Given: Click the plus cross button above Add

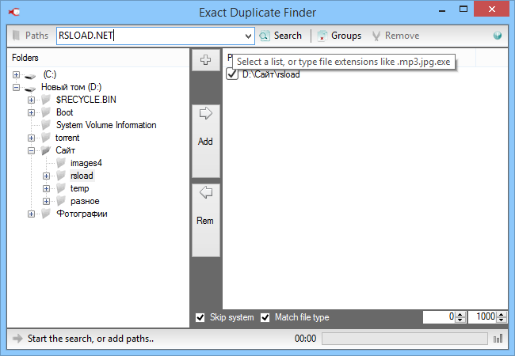Looking at the screenshot, I should click(206, 60).
